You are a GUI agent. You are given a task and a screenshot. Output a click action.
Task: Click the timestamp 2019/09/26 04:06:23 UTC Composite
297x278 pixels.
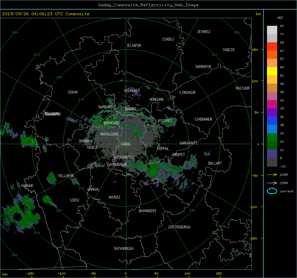click(x=46, y=14)
